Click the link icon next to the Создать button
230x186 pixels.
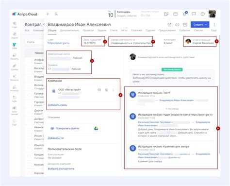(177, 25)
